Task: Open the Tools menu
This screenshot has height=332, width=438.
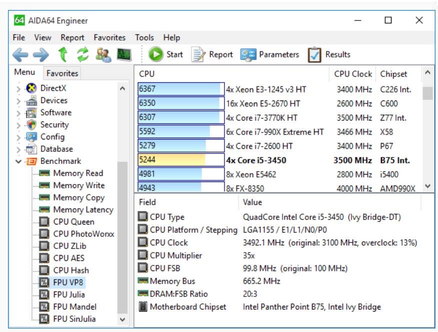Action: click(x=144, y=37)
